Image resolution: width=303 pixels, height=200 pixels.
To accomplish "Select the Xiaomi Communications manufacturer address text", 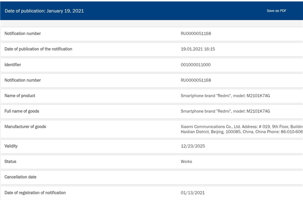I will (x=242, y=129).
